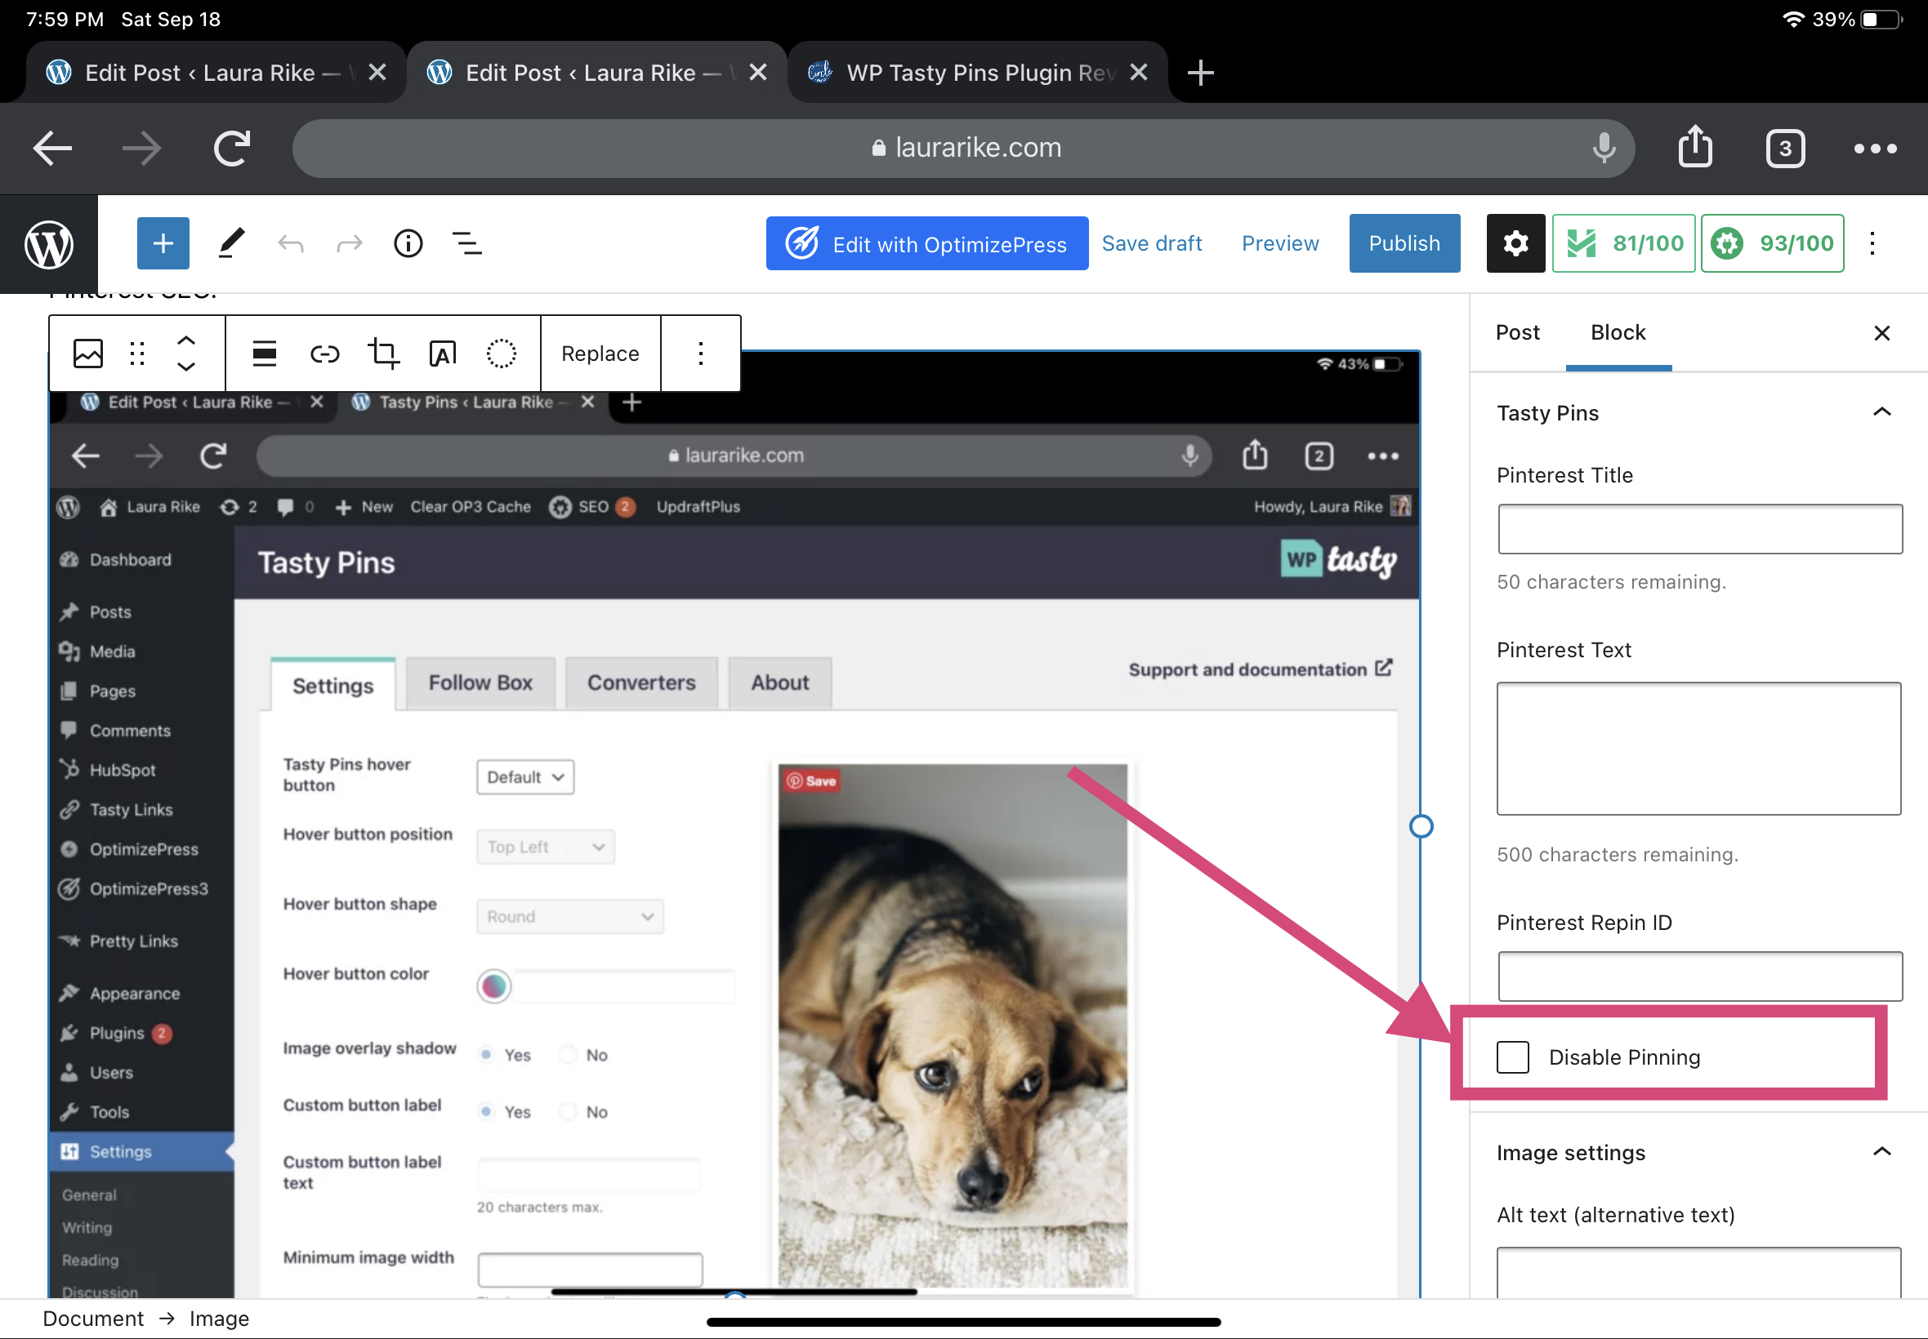Switch to second Edit Post browser tab
The height and width of the screenshot is (1339, 1928).
point(582,72)
